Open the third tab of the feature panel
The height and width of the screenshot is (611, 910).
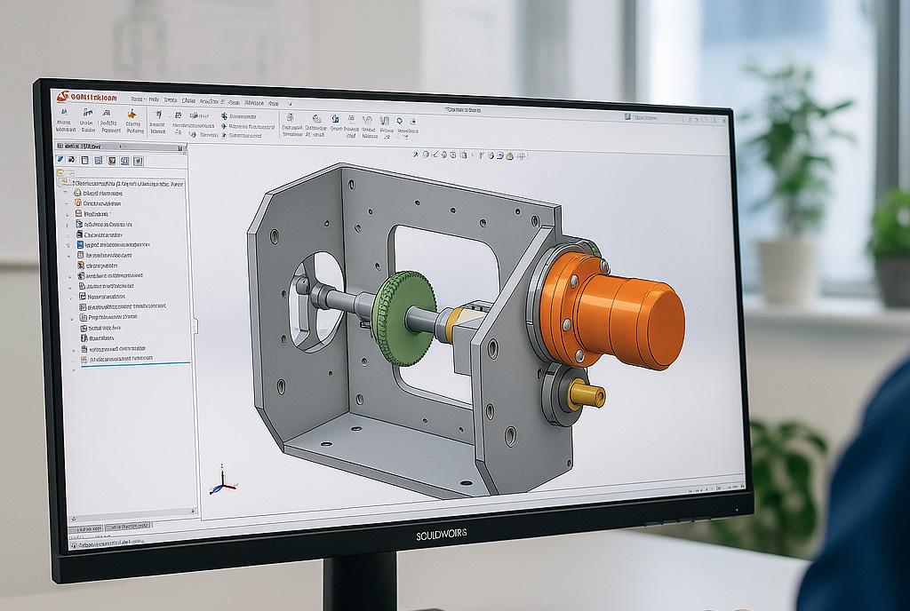[x=84, y=161]
